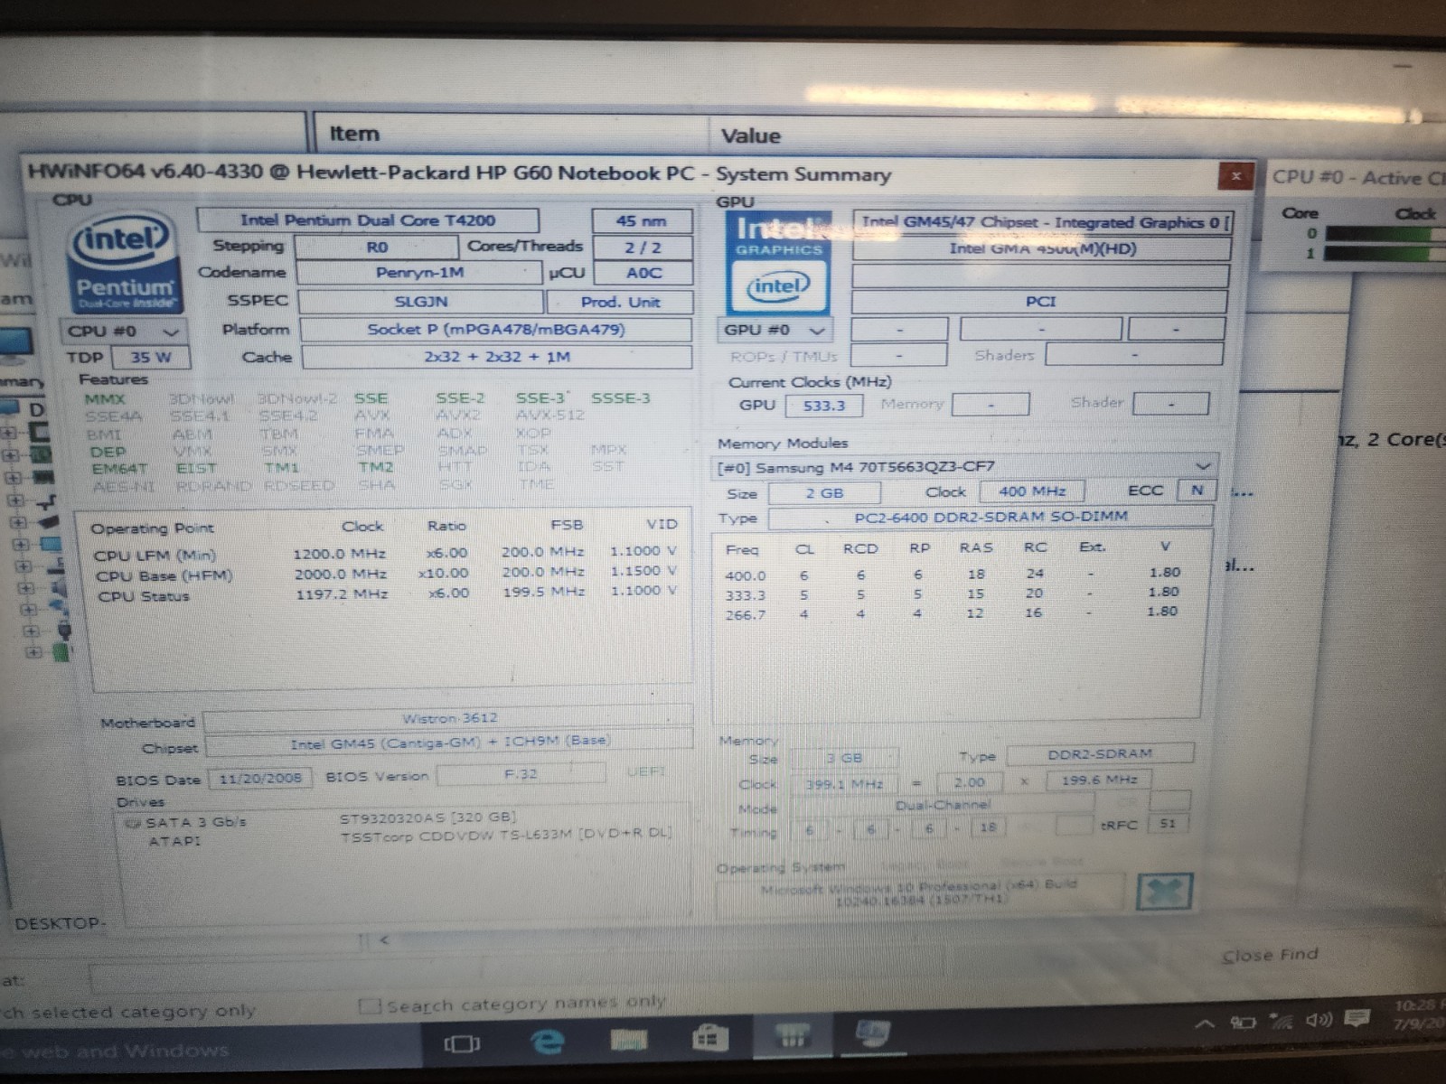Click the monitor app icon on the taskbar
The height and width of the screenshot is (1084, 1446).
[x=873, y=1032]
